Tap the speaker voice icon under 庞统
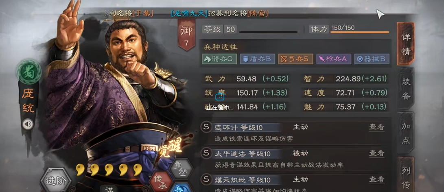The width and height of the screenshot is (444, 192). coord(27,124)
